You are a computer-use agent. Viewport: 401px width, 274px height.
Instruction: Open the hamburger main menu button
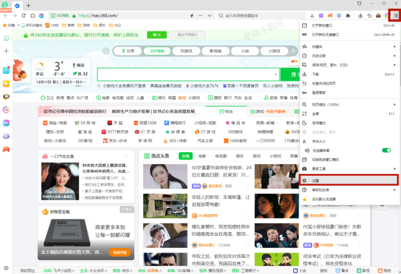point(396,15)
